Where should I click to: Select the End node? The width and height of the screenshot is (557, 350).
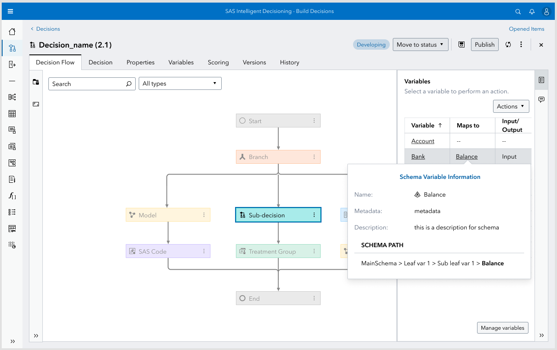tap(278, 298)
